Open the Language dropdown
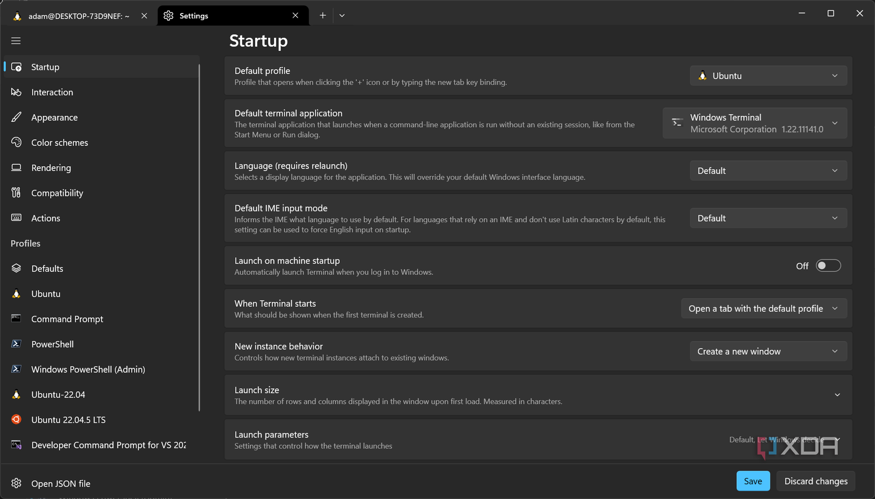The image size is (875, 499). (x=768, y=171)
